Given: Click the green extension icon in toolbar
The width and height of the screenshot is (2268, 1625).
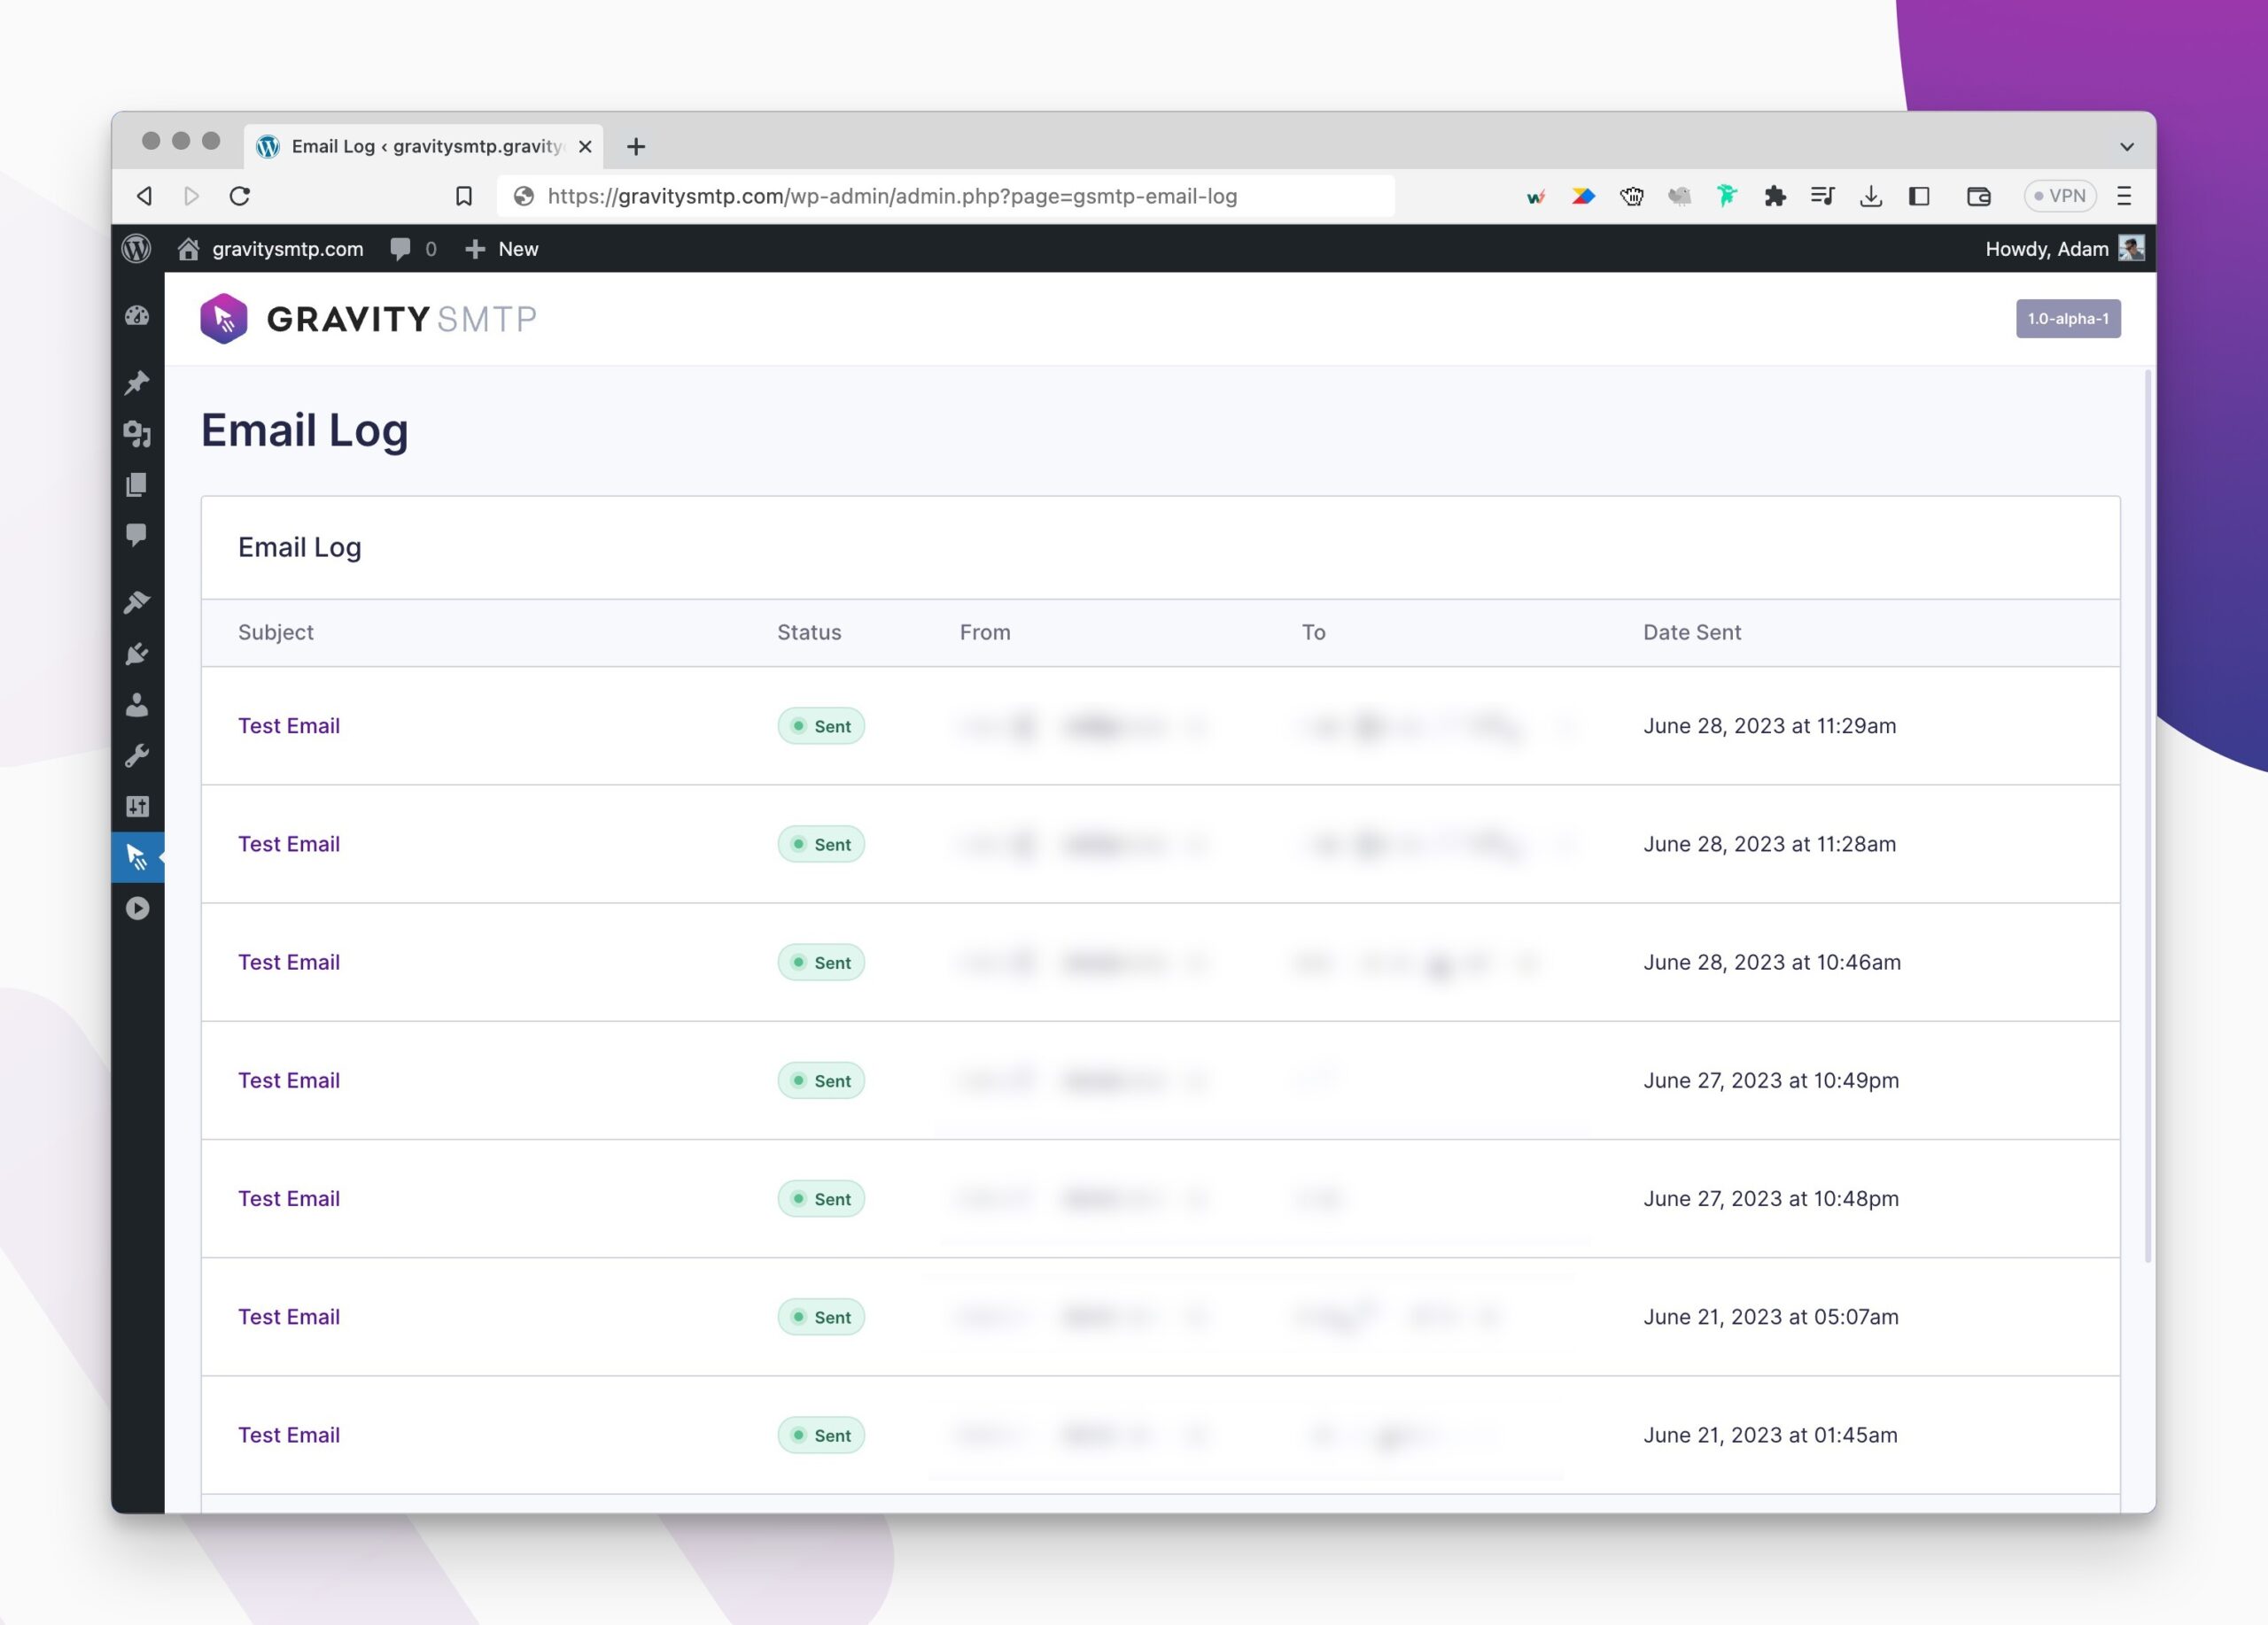Looking at the screenshot, I should coord(1727,196).
